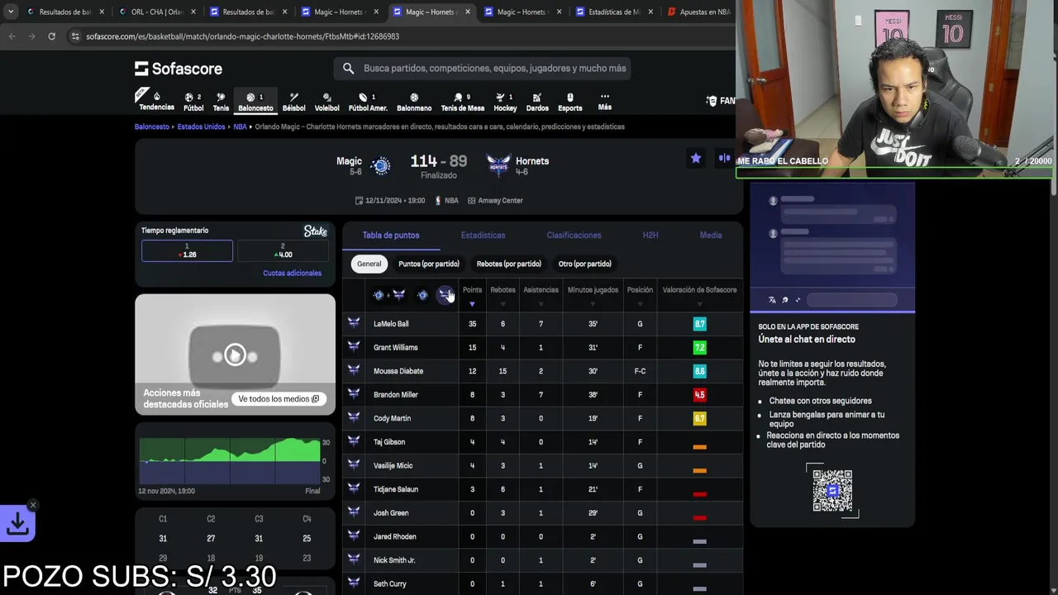1058x595 pixels.
Task: Open the Balonmano sports category
Action: point(414,102)
